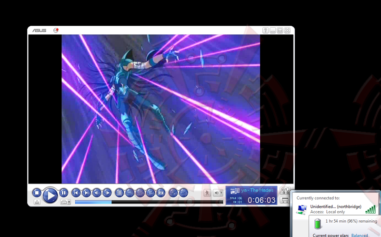Maximize the ASUS DVD player window
The image size is (381, 237).
point(280,31)
